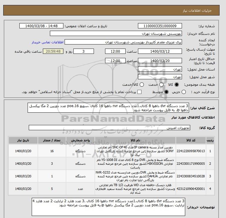This screenshot has height=218, width=226.
Task: Click unit عدد in the hard disk row
Action: point(80,189)
